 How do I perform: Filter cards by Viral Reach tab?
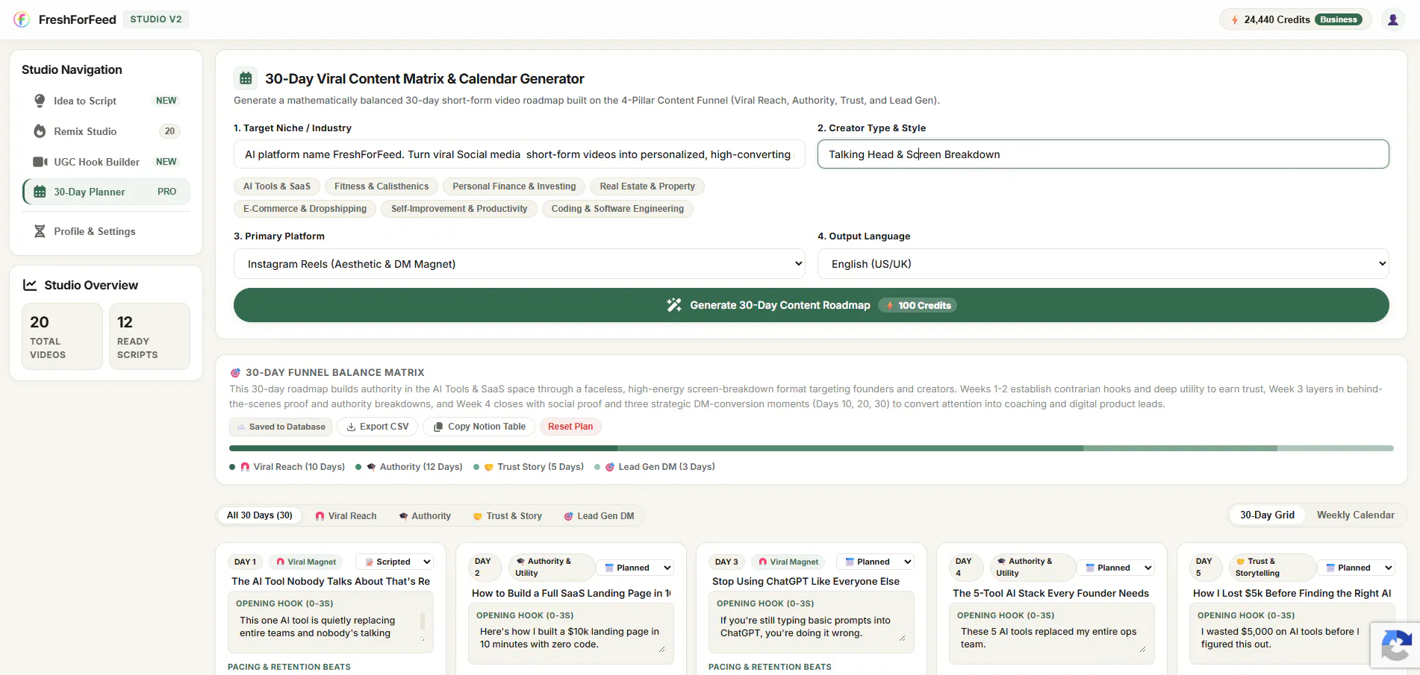pos(346,516)
